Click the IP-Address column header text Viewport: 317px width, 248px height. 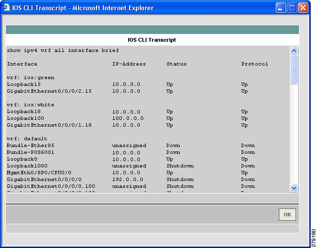tap(129, 64)
